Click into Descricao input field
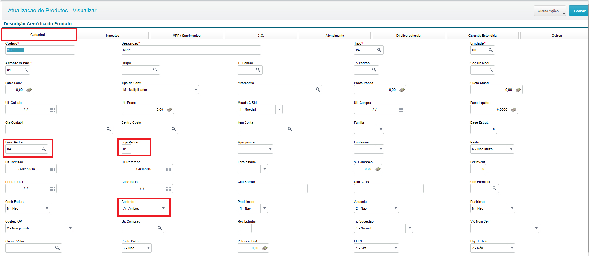589x256 pixels. (191, 50)
